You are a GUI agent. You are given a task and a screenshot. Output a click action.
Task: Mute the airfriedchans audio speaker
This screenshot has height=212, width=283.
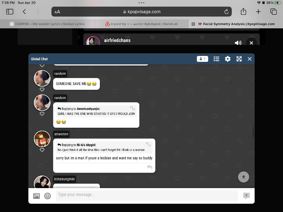click(238, 43)
